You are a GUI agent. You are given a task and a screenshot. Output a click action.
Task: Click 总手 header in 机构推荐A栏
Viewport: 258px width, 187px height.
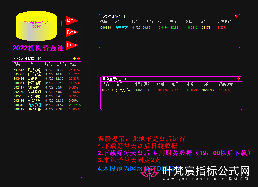(203, 22)
